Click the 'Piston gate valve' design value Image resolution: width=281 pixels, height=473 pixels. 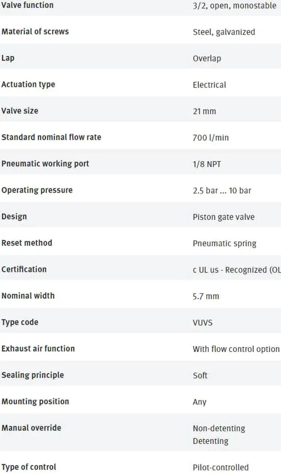pyautogui.click(x=223, y=217)
